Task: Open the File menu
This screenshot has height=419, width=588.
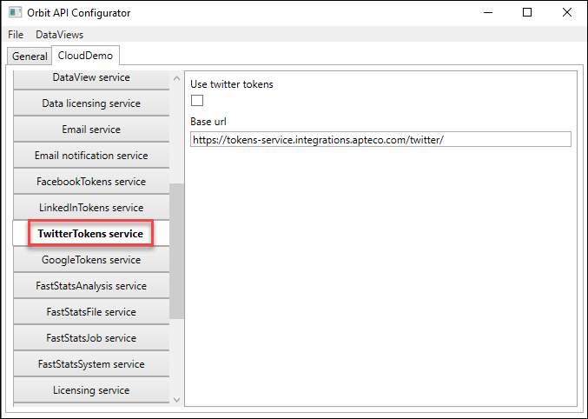Action: pos(16,35)
